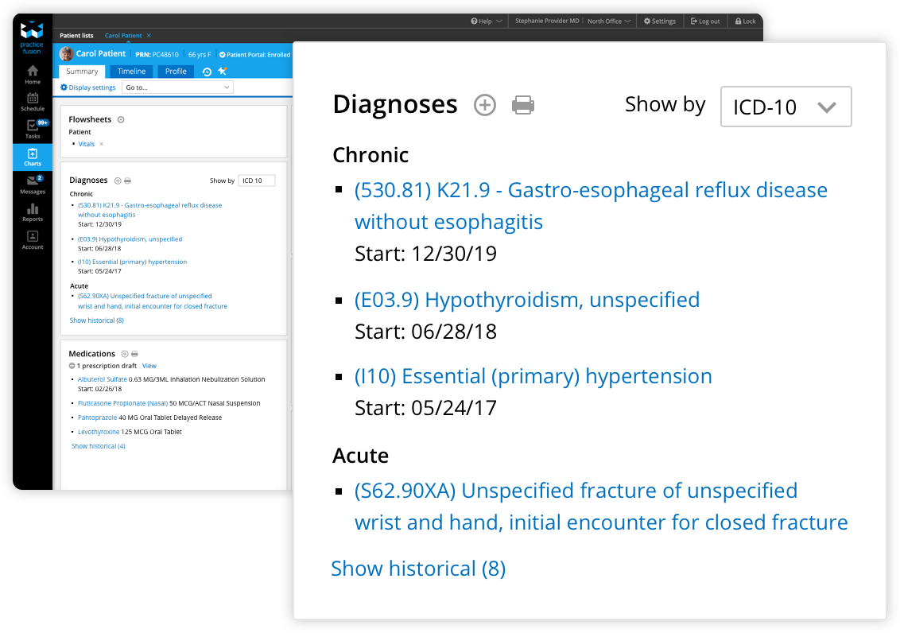
Task: Open the Reports bar chart icon
Action: tap(33, 210)
